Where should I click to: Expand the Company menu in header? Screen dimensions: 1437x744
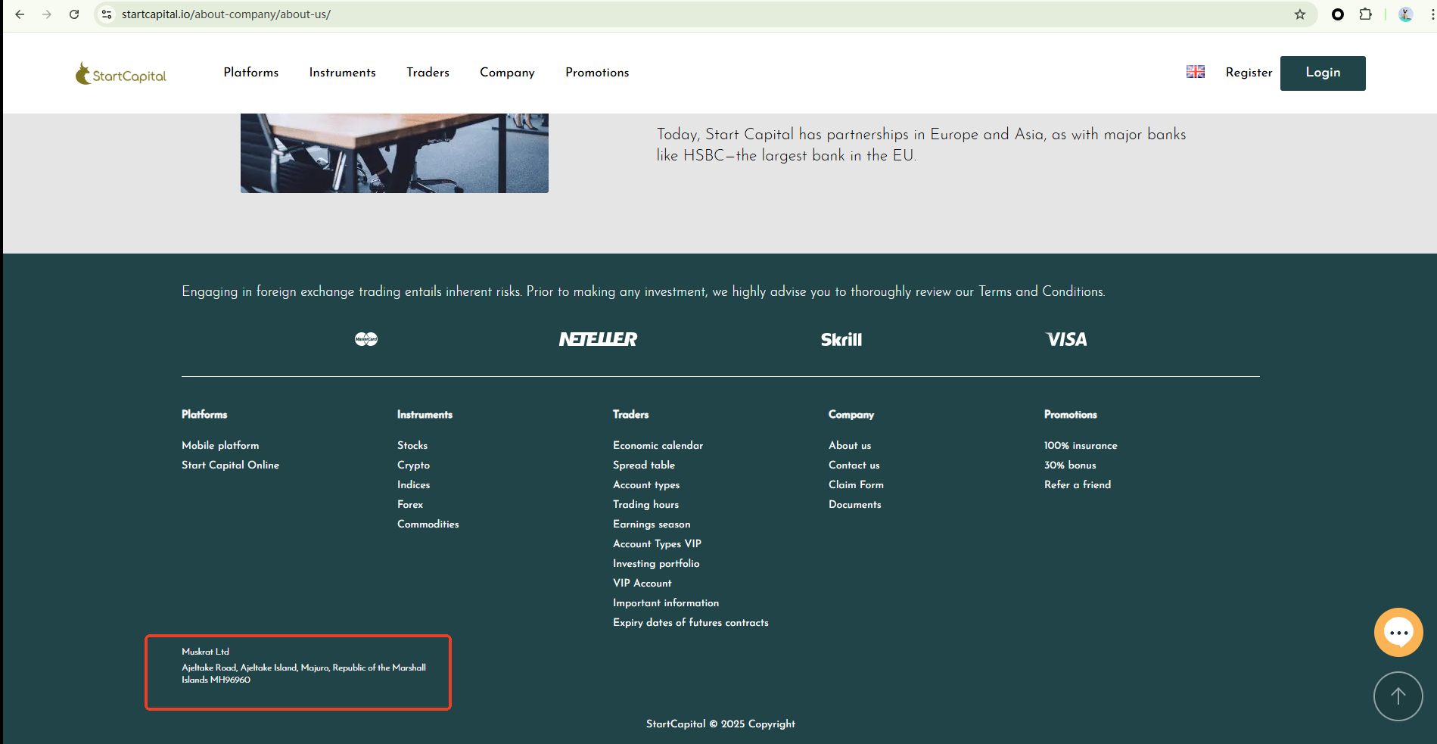(x=507, y=73)
